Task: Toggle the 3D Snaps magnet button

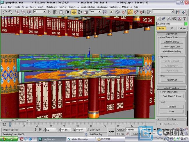Action: click(x=124, y=12)
